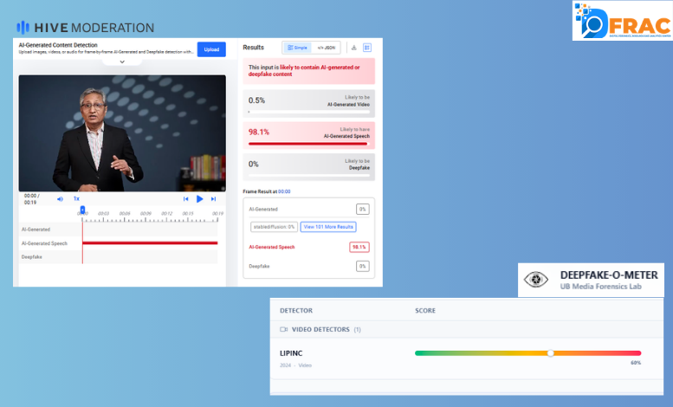Click the red AI-Generated Speech frame label
This screenshot has width=673, height=407.
pos(272,247)
